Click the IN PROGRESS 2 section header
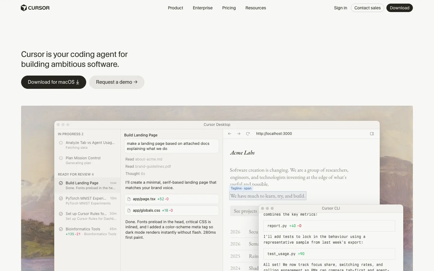The width and height of the screenshot is (434, 271). pos(71,134)
